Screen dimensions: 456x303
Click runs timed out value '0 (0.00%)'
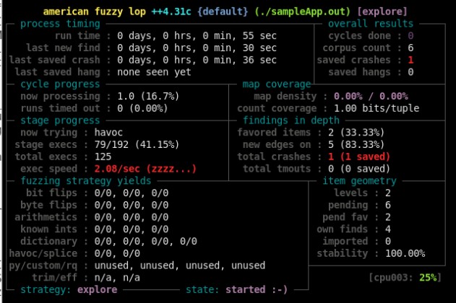click(x=142, y=108)
